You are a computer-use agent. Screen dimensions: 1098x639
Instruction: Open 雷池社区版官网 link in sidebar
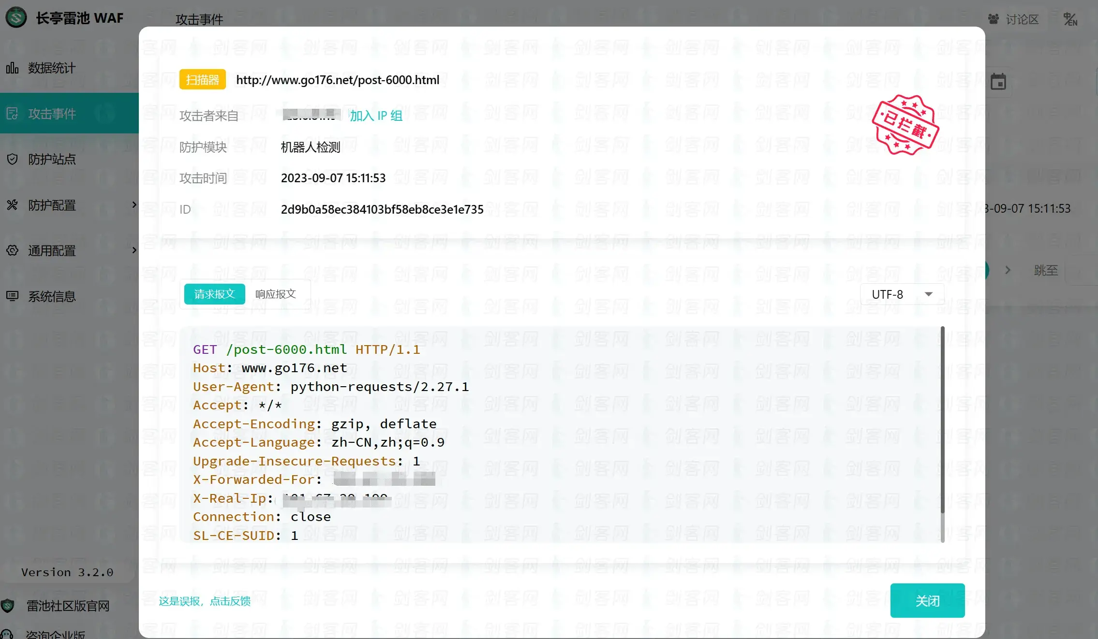(68, 606)
